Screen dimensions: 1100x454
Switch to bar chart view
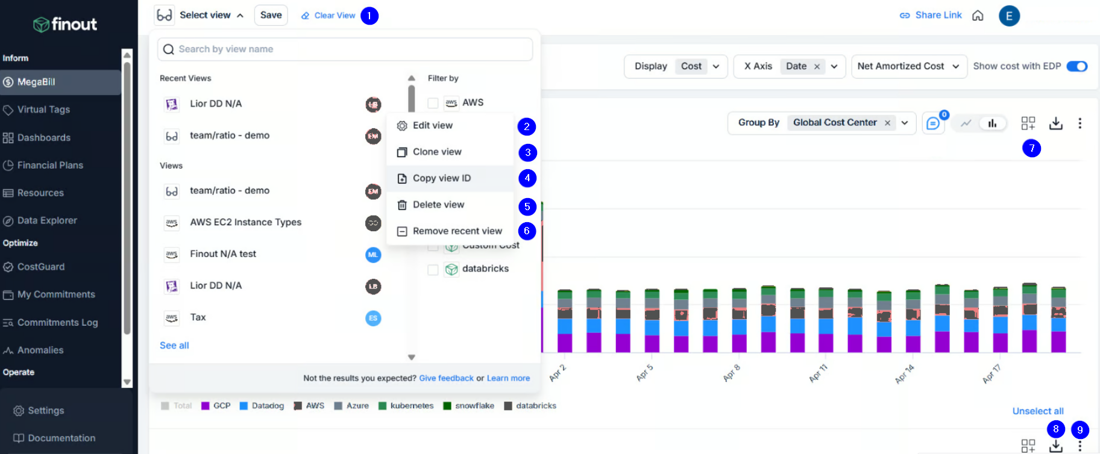992,123
